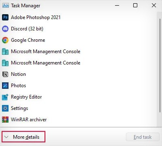
Task: Expand the More details view
Action: point(23,137)
